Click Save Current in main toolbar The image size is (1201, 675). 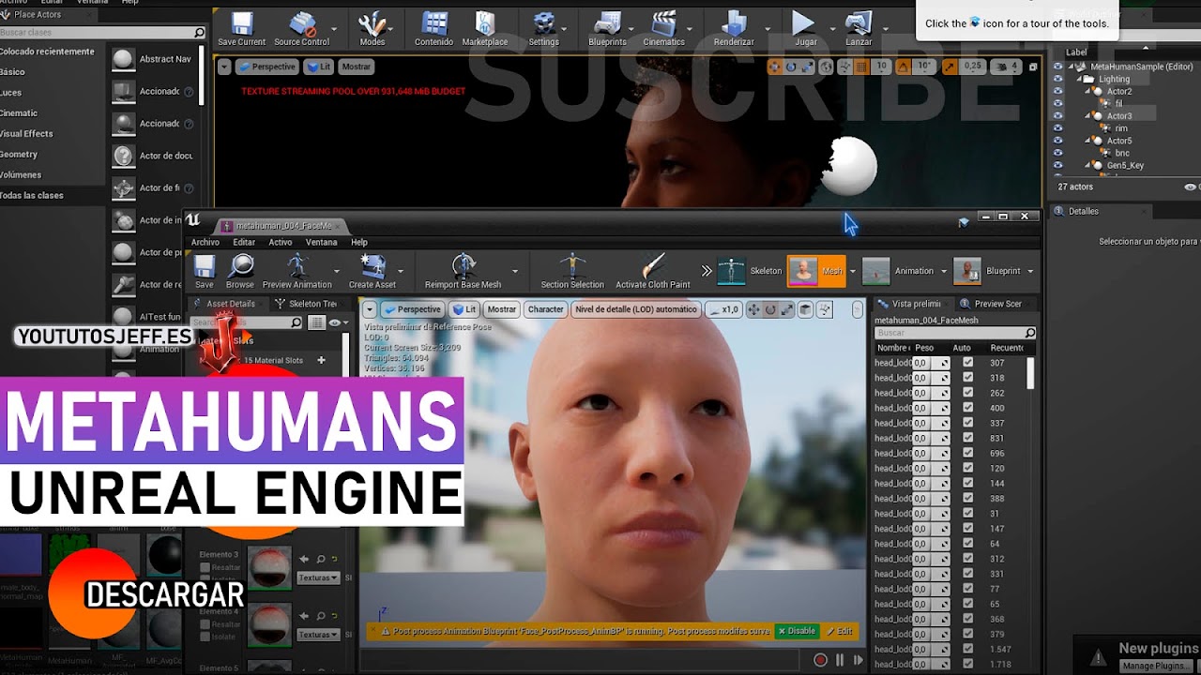[x=241, y=29]
